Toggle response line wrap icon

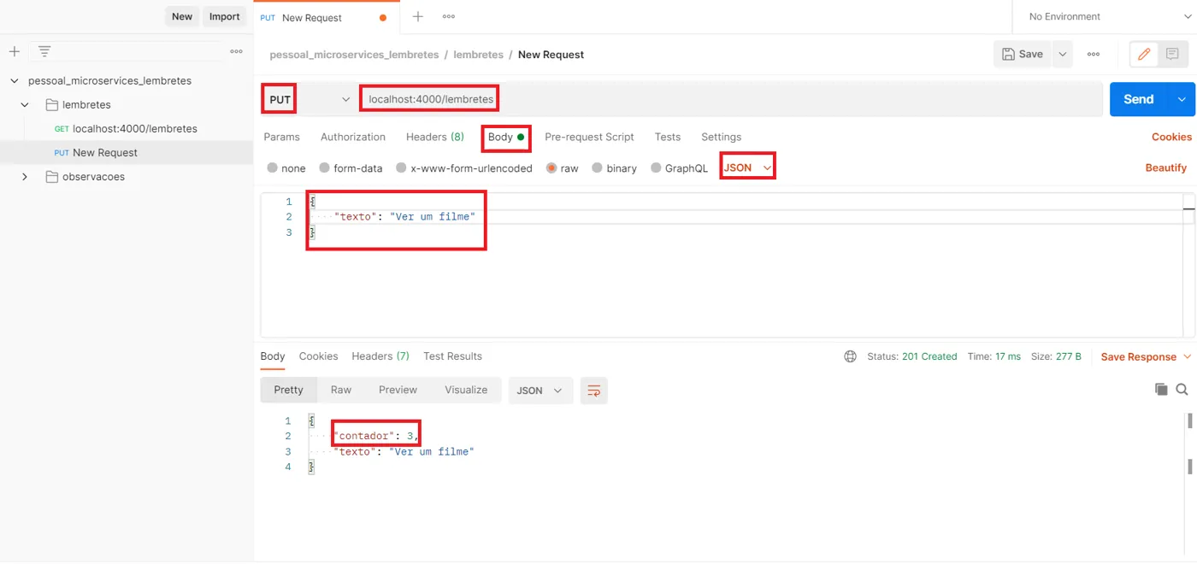[x=594, y=391]
